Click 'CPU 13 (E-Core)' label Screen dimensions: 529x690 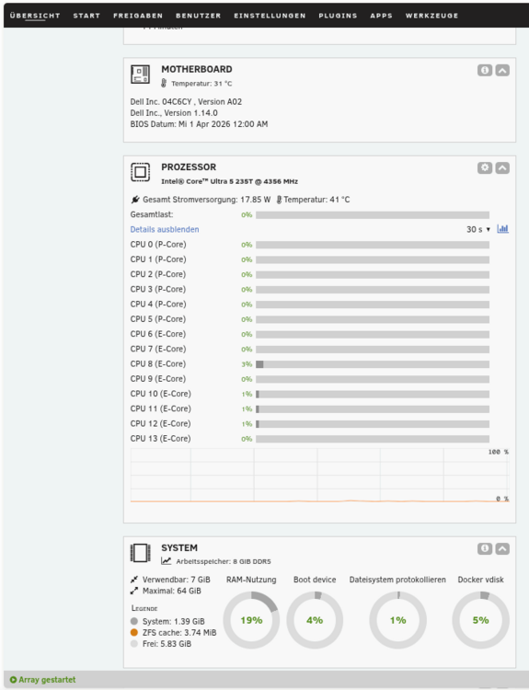coord(161,439)
